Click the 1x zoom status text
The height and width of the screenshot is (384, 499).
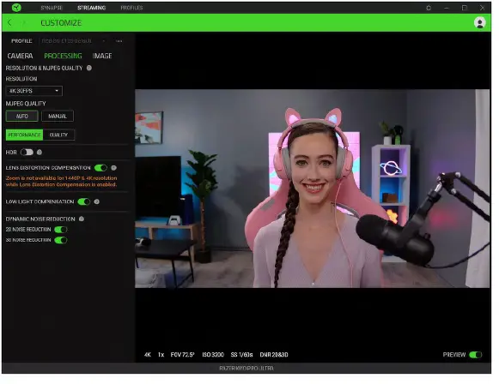(161, 355)
